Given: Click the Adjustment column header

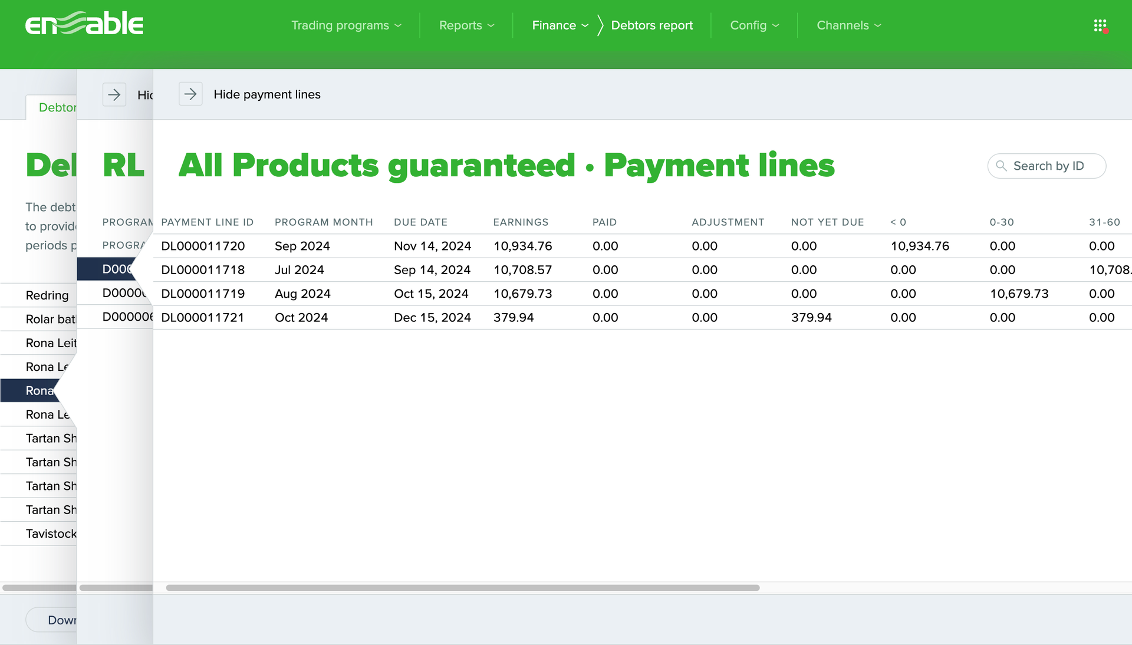Looking at the screenshot, I should click(x=728, y=222).
